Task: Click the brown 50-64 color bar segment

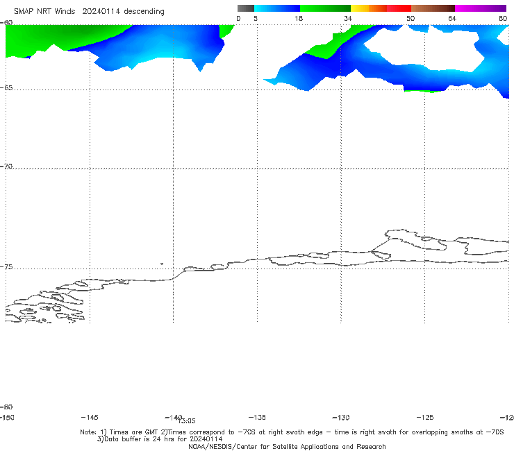Action: pyautogui.click(x=433, y=8)
